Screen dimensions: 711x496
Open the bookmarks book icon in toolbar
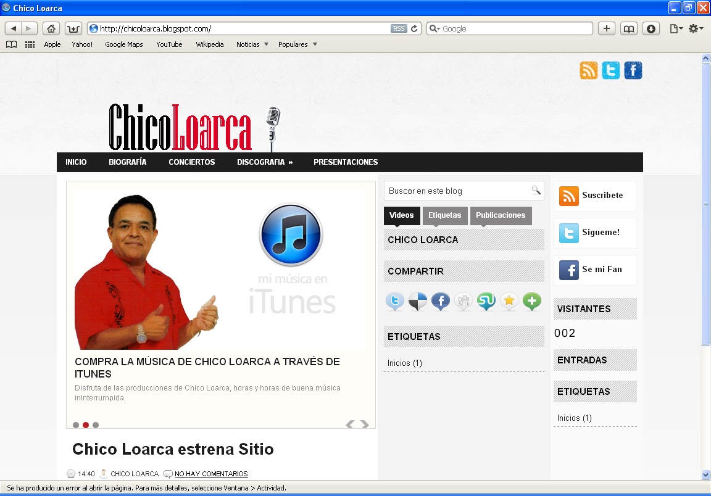click(628, 28)
